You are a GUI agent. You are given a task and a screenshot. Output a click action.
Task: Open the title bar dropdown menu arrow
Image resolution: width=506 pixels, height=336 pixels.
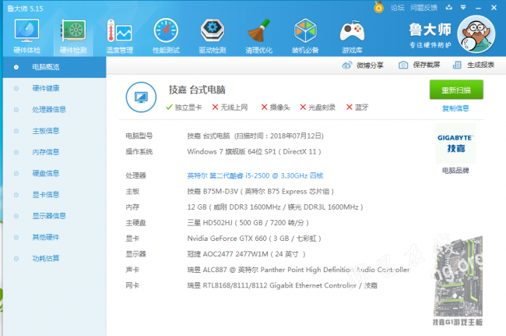463,8
